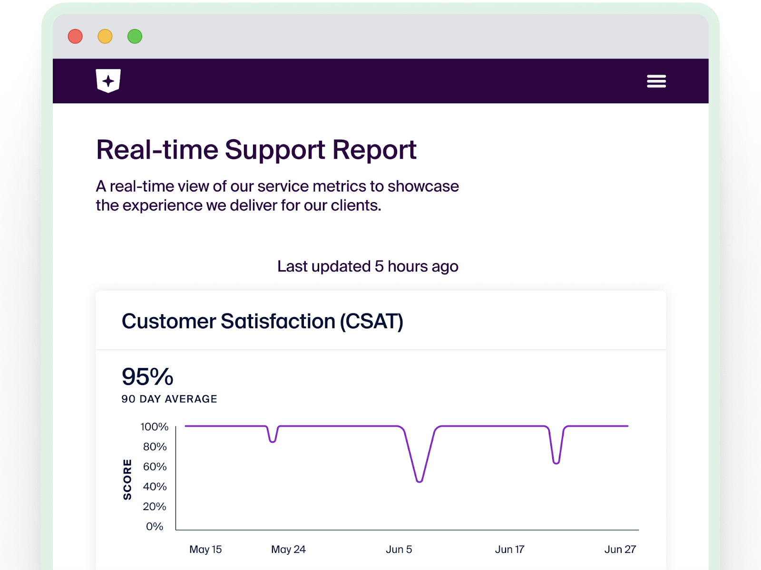Click the 20% y-axis label
Image resolution: width=761 pixels, height=570 pixels.
[155, 507]
